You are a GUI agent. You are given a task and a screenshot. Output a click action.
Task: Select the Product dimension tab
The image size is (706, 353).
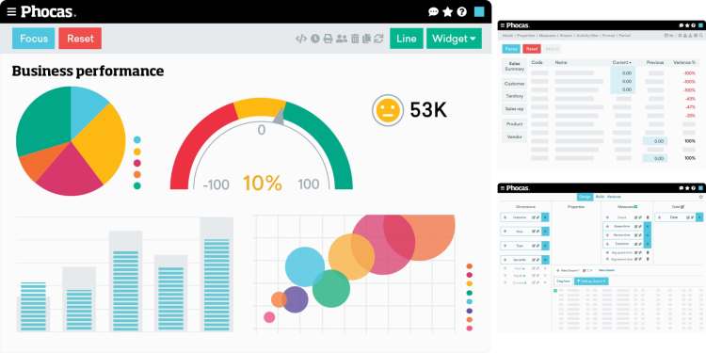[x=514, y=124]
